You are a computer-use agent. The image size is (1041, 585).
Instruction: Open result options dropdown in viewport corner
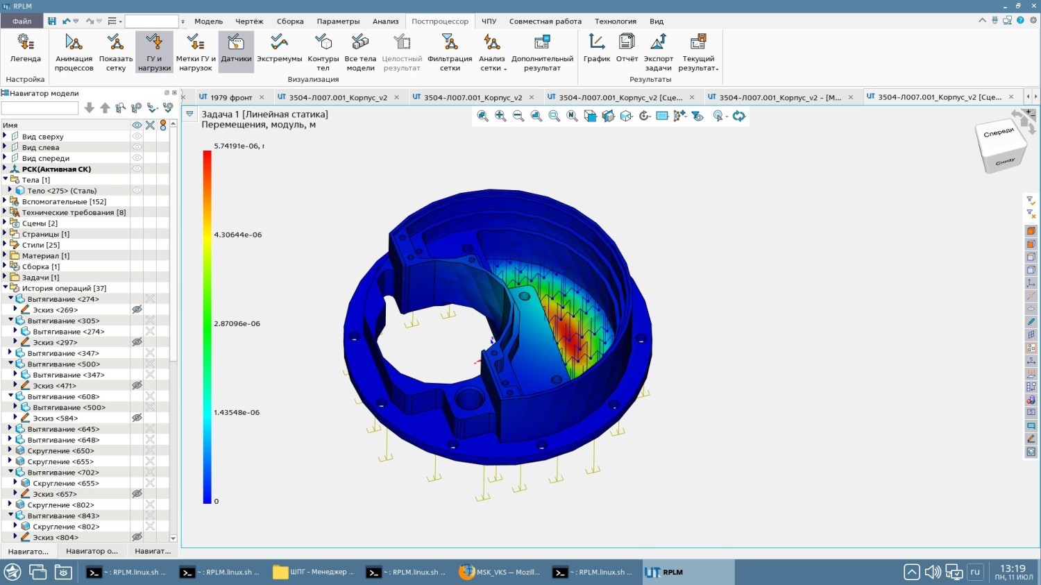click(x=189, y=114)
